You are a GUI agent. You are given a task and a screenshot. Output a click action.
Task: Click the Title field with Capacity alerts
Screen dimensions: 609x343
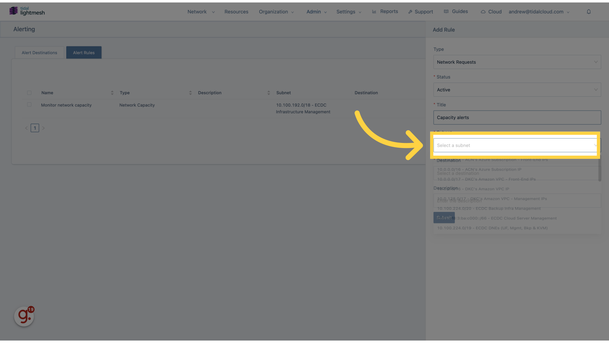(x=517, y=118)
